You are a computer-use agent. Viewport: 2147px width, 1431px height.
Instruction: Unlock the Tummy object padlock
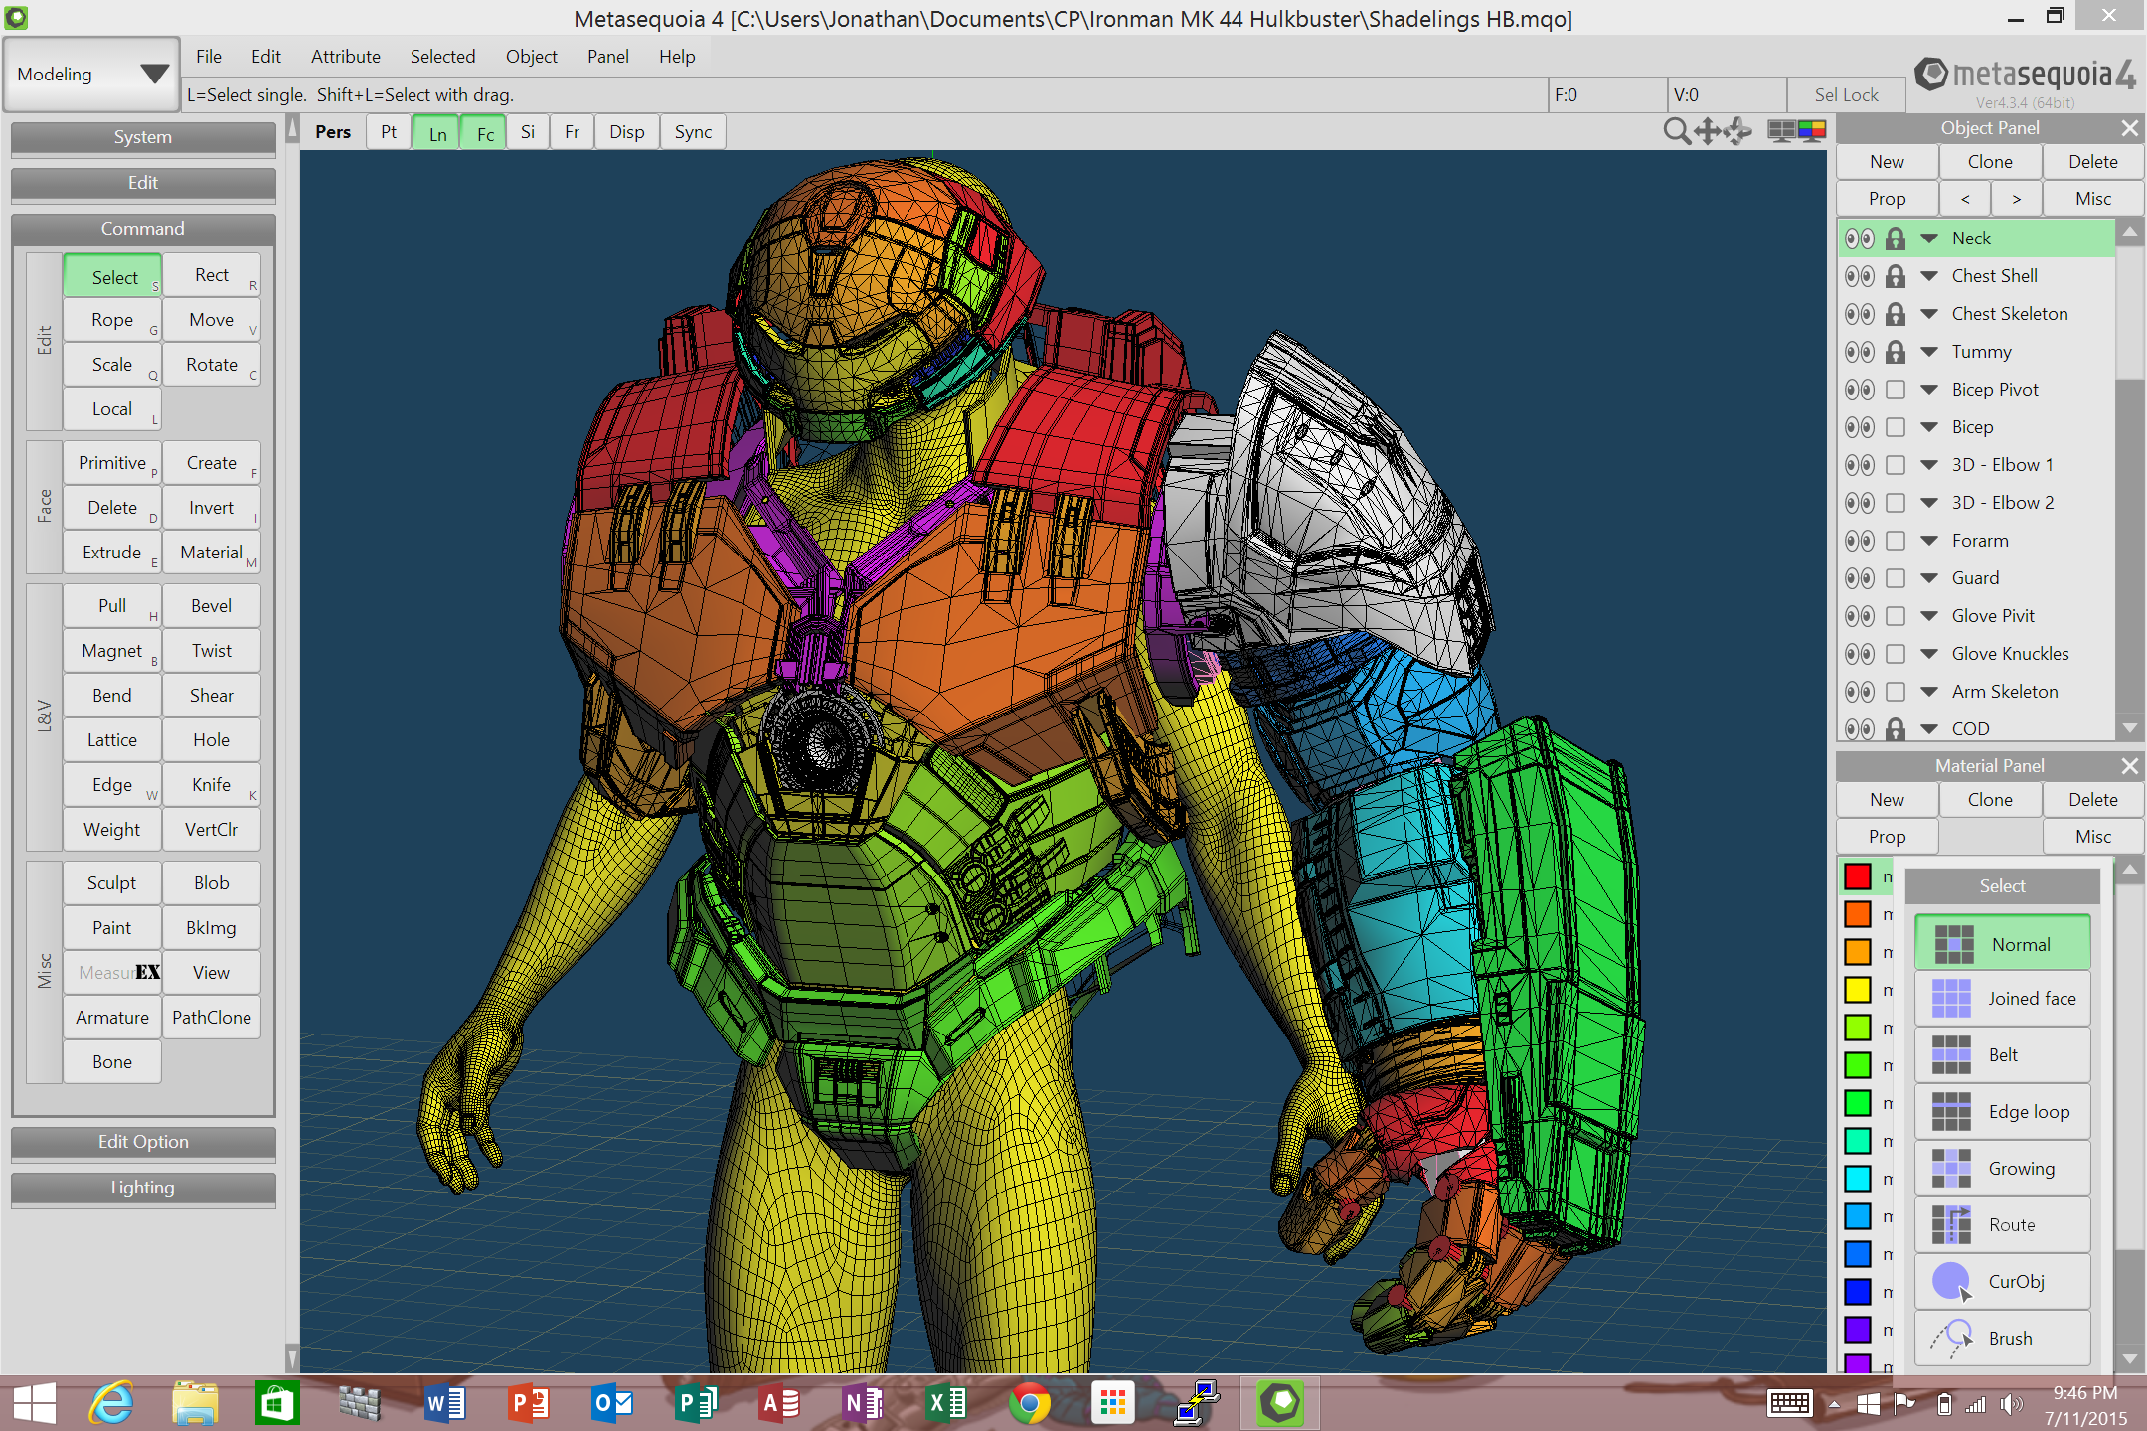[1896, 352]
